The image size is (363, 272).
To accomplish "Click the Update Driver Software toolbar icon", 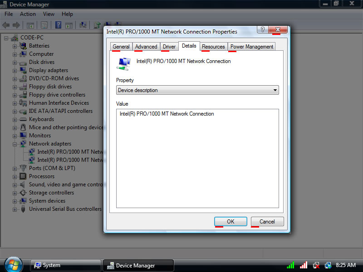I will pos(97,25).
